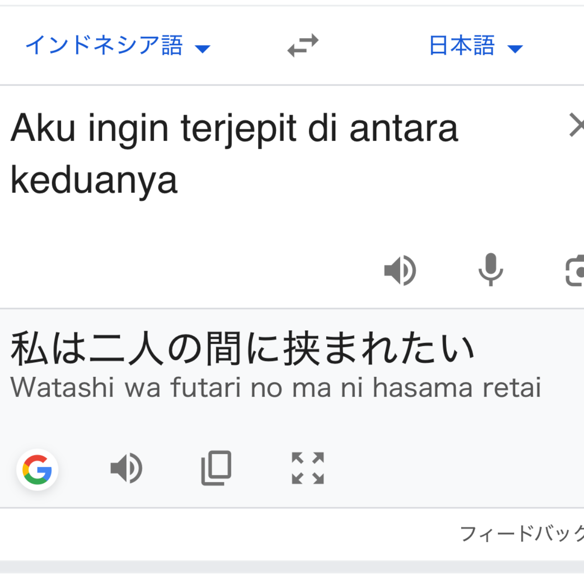
Task: Copy the translated Japanese text
Action: pyautogui.click(x=217, y=468)
